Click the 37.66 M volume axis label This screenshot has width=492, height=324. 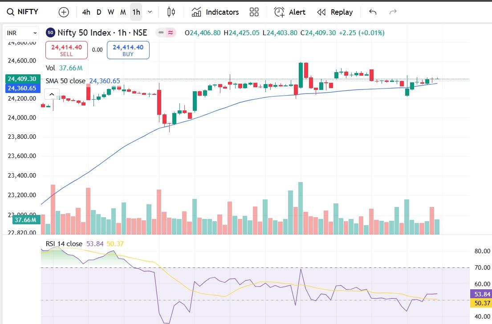pos(26,220)
